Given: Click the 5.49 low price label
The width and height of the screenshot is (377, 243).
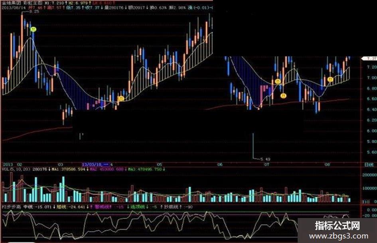Looking at the screenshot, I should 265,159.
